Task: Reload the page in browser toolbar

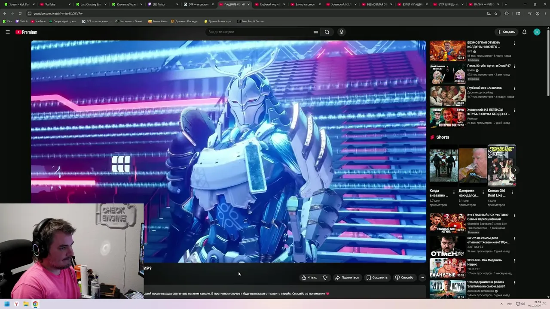Action: coord(20,13)
